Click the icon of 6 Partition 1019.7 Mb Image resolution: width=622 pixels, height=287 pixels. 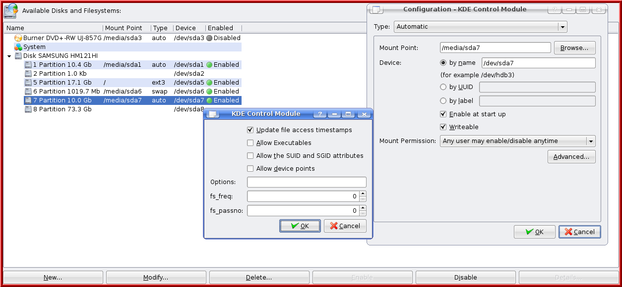(x=28, y=92)
